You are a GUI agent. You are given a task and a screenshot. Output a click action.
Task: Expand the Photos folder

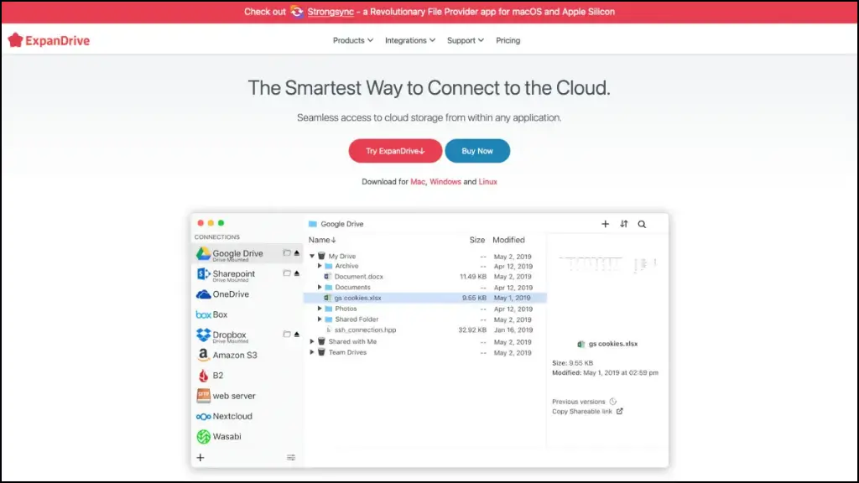pos(320,309)
